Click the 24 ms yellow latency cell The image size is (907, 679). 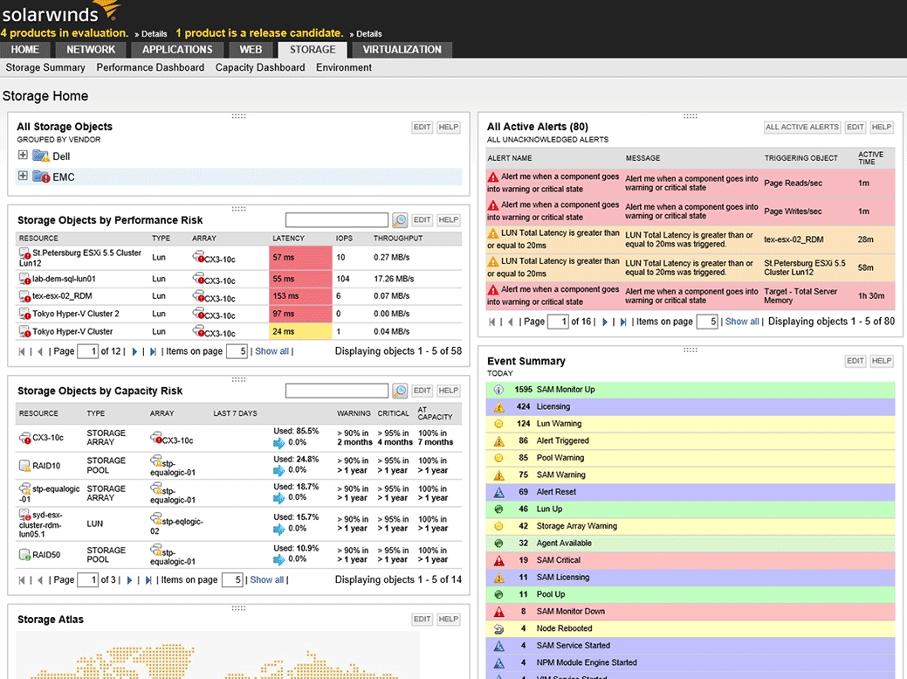click(301, 332)
